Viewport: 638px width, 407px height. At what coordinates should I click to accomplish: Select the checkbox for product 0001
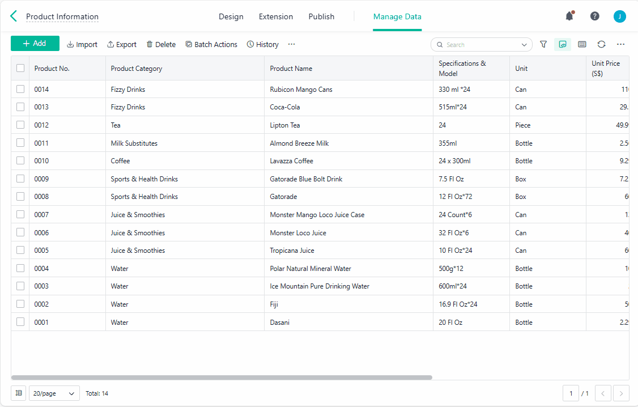click(x=20, y=322)
